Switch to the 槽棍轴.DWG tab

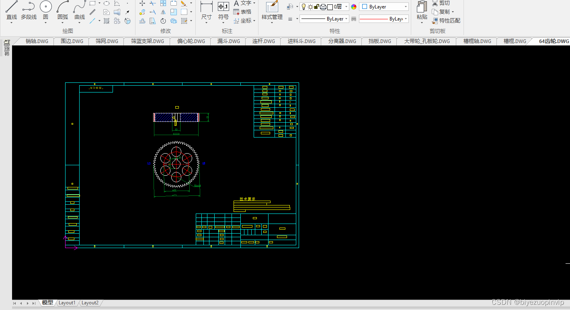click(477, 41)
